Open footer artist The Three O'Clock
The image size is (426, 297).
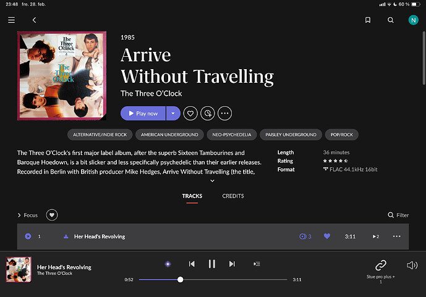(x=54, y=274)
